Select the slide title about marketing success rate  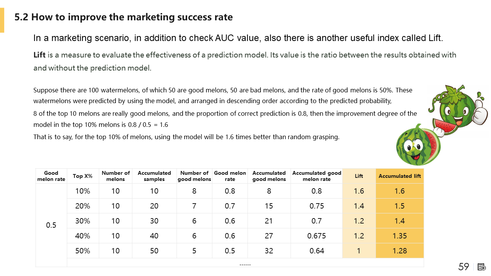pyautogui.click(x=124, y=17)
